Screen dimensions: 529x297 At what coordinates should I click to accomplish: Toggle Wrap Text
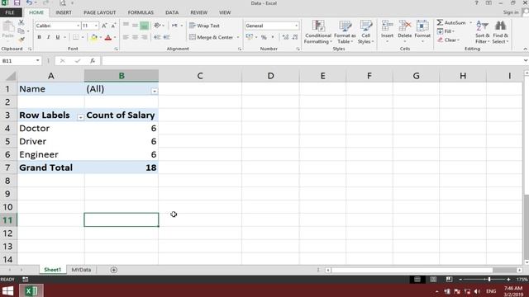[x=204, y=26]
